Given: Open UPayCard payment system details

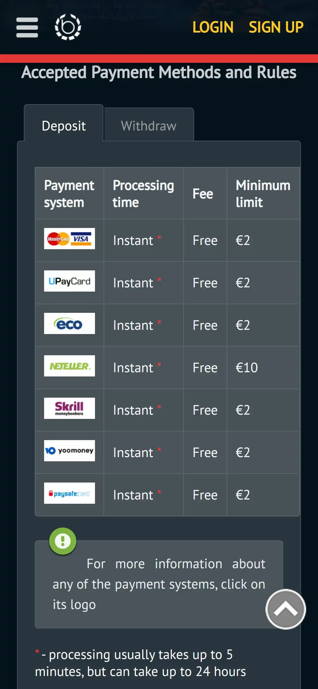Looking at the screenshot, I should 70,281.
